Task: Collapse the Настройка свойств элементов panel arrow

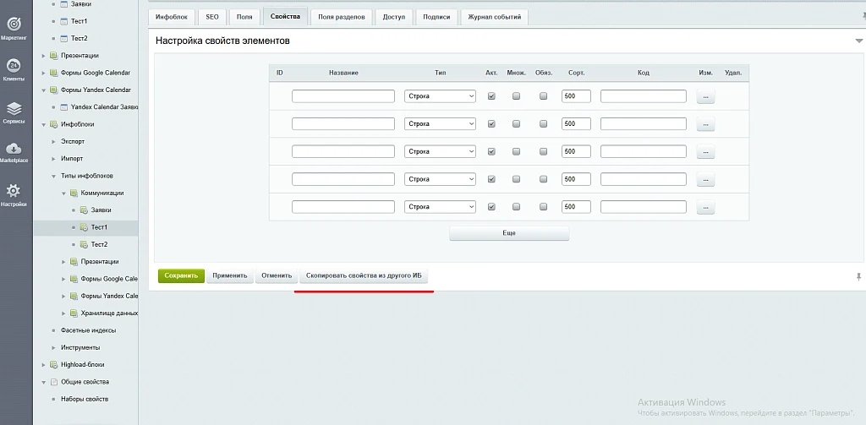Action: point(859,41)
